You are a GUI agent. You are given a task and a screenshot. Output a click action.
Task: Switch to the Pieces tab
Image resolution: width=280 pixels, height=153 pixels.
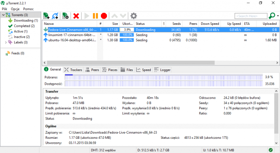pyautogui.click(x=110, y=70)
